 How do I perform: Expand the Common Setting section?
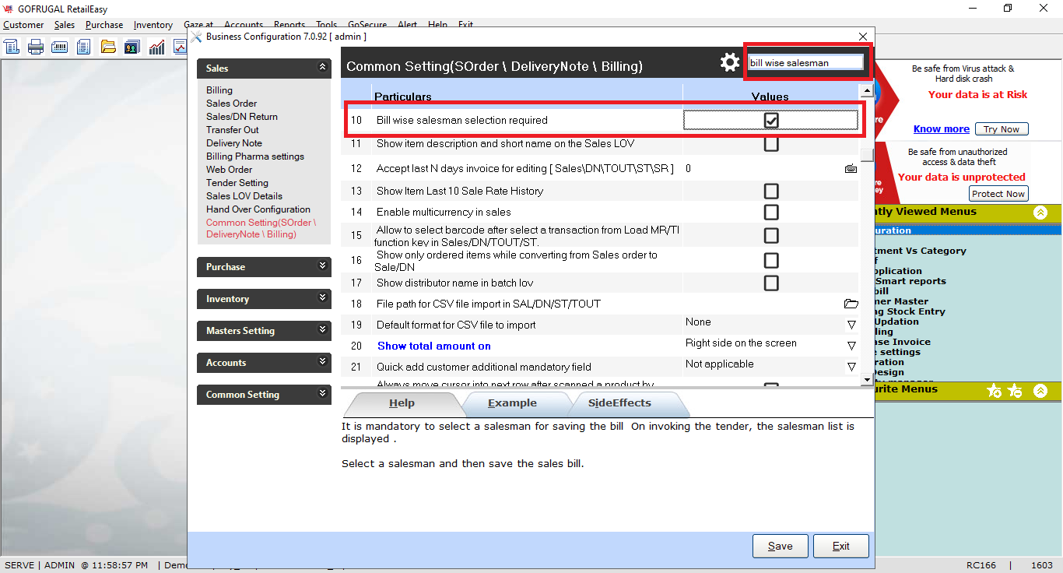323,394
